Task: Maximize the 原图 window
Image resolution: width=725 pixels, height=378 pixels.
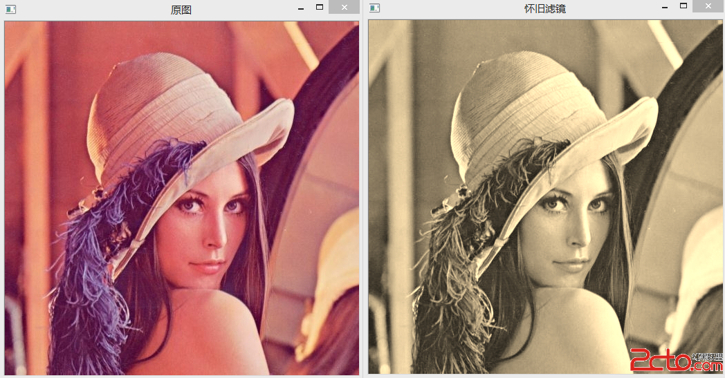Action: pyautogui.click(x=320, y=7)
